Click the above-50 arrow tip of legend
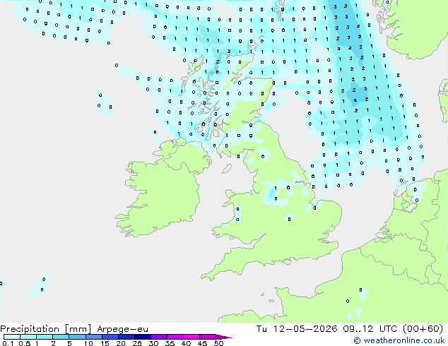Screen dimensions: 448x346 click(224, 337)
